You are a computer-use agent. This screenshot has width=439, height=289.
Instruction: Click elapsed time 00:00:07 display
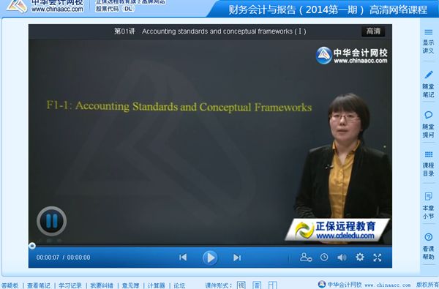pyautogui.click(x=48, y=258)
